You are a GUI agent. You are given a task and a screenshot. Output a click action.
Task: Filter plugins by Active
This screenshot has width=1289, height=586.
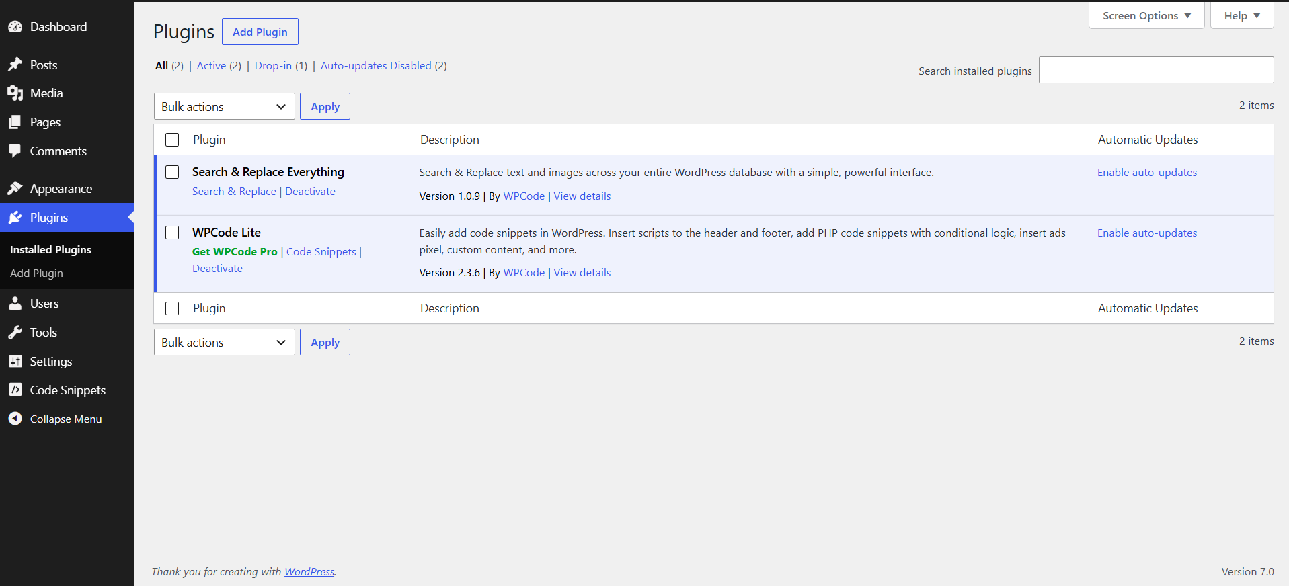coord(211,65)
